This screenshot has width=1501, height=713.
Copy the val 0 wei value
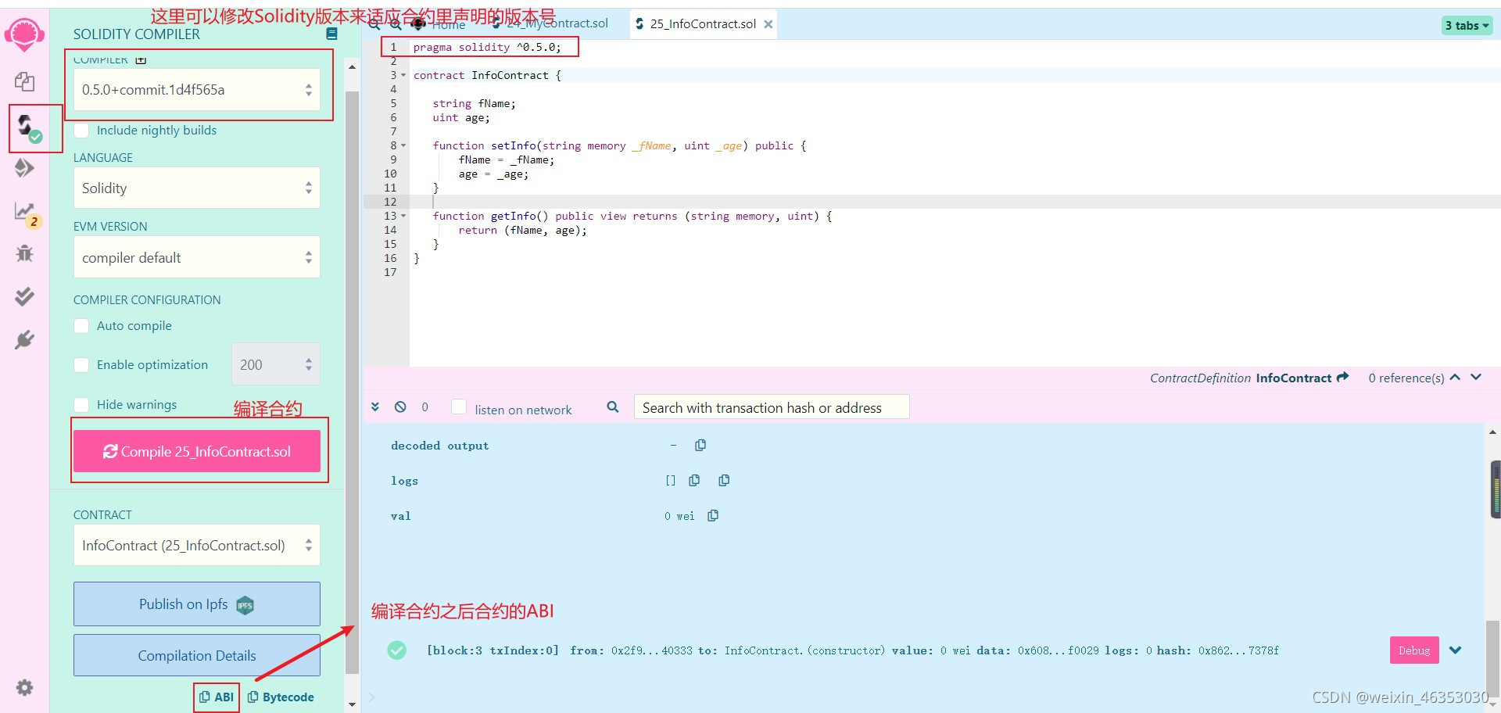coord(713,515)
